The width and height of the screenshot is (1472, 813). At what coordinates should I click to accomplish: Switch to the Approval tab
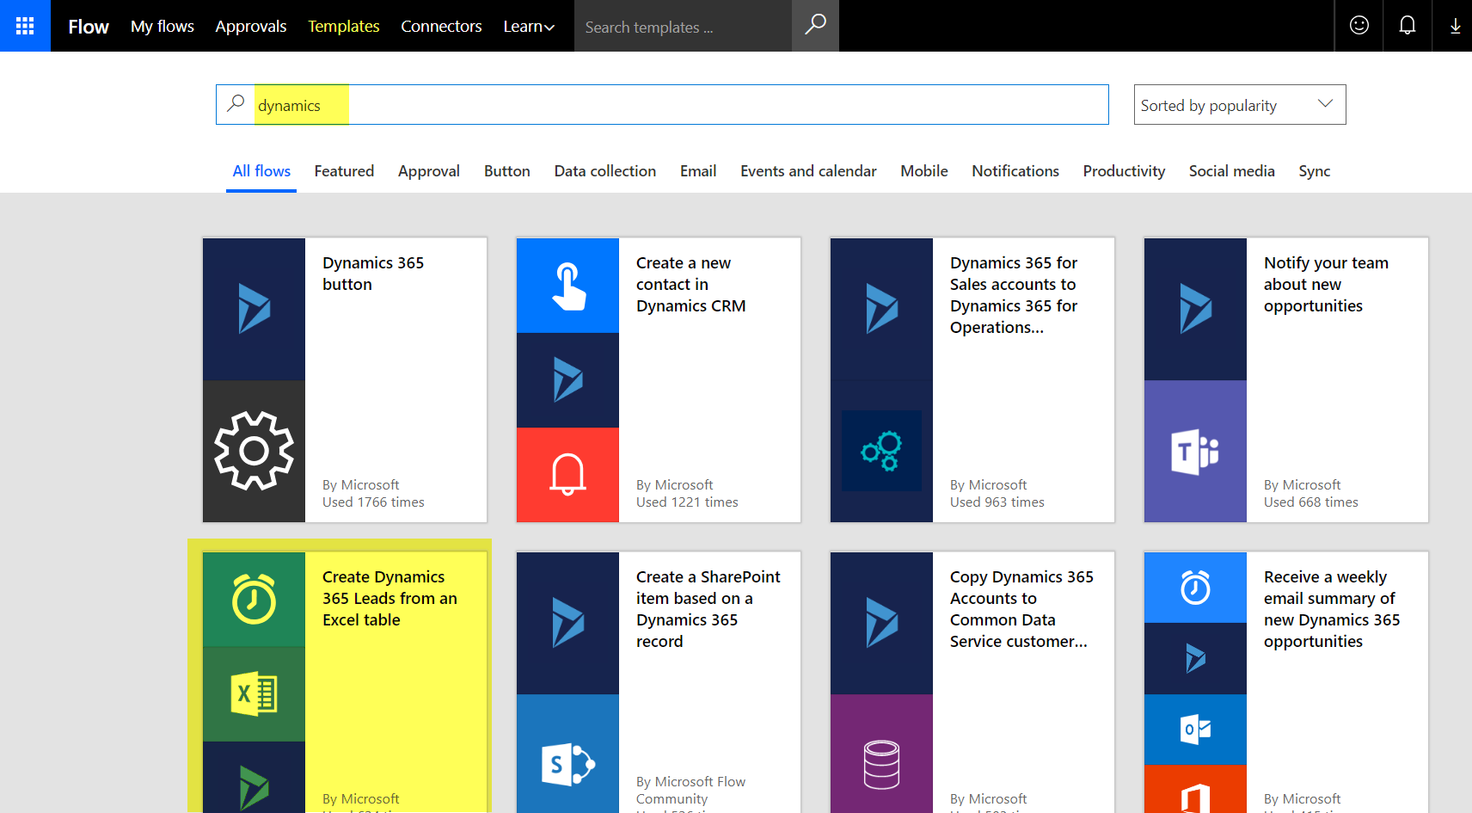point(429,171)
